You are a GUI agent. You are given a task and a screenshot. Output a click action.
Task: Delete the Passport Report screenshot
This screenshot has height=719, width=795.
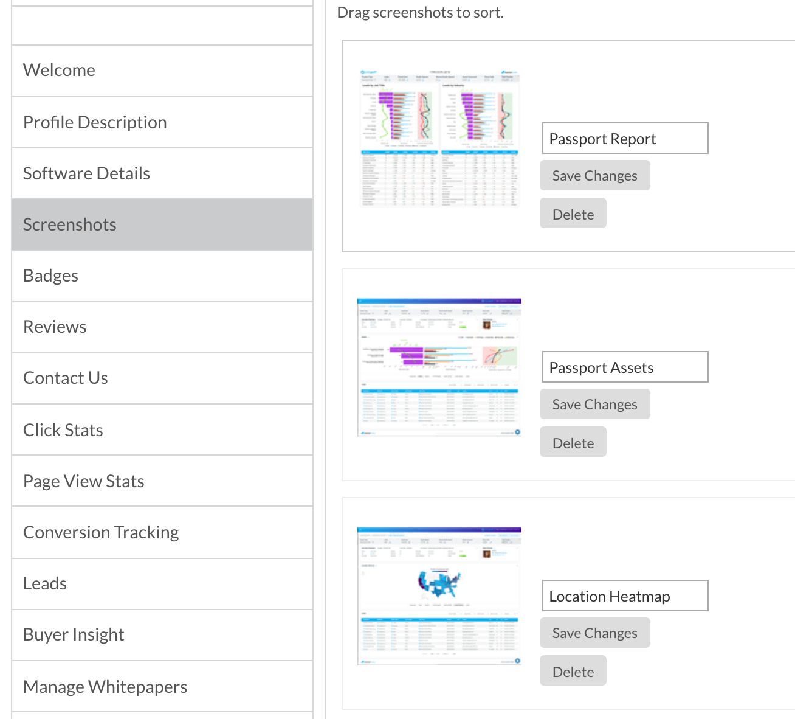572,214
